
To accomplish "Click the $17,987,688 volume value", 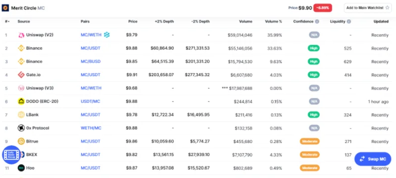I will [241, 88].
